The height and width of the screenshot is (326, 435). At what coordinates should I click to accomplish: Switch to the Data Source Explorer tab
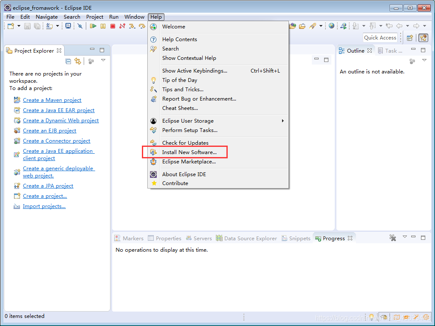point(246,239)
